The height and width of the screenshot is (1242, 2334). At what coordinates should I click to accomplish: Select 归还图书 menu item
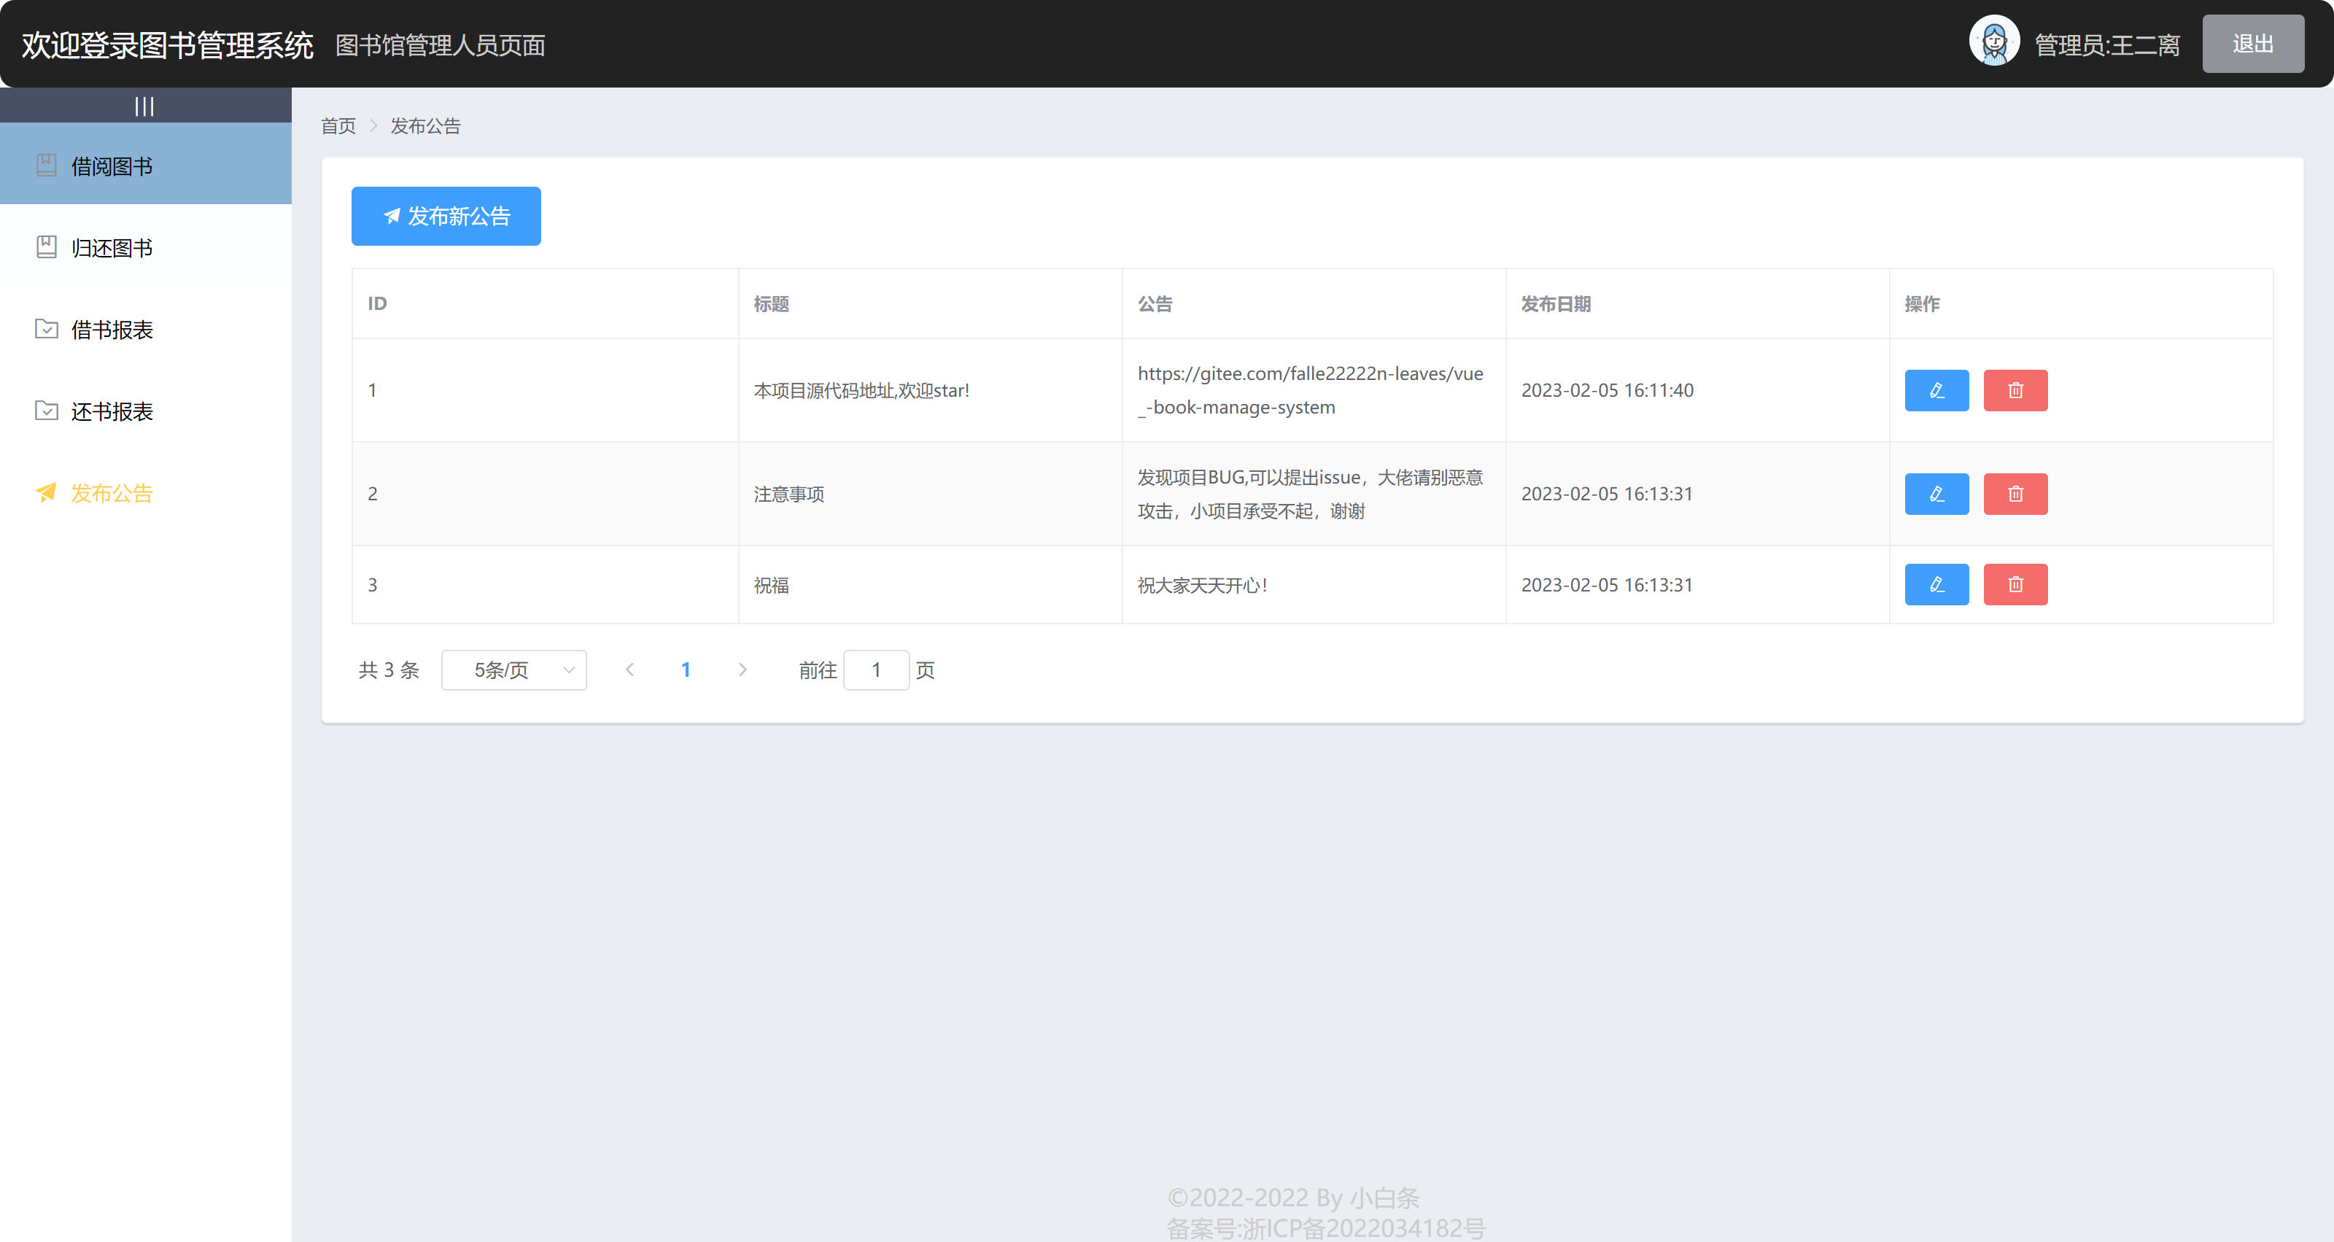[x=112, y=248]
